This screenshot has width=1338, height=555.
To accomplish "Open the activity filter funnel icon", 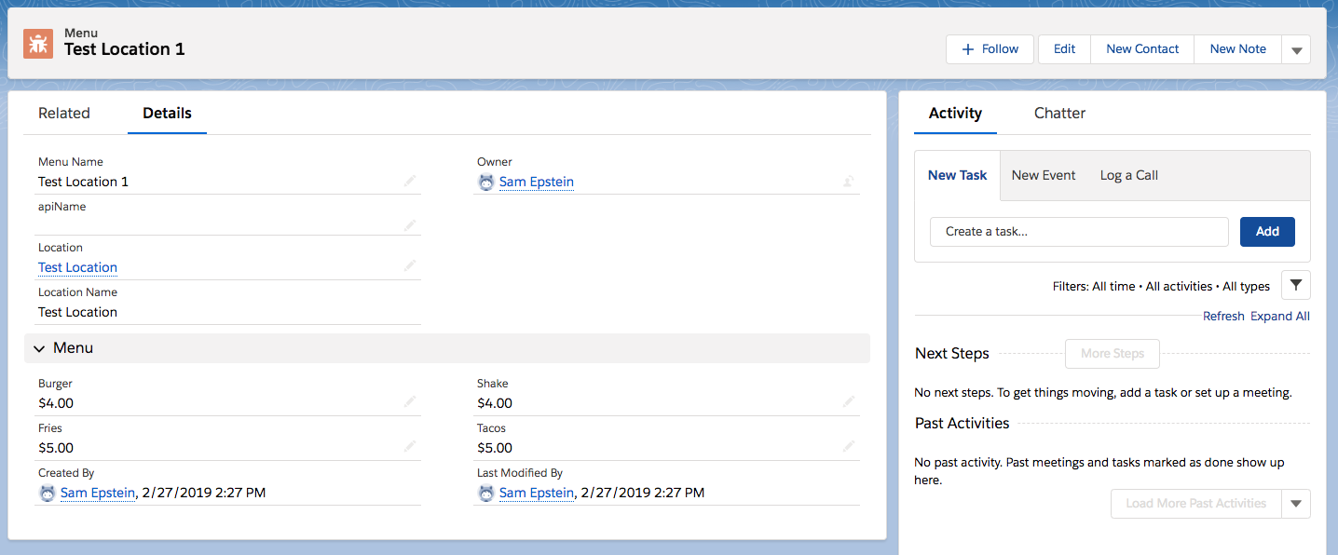I will 1296,285.
